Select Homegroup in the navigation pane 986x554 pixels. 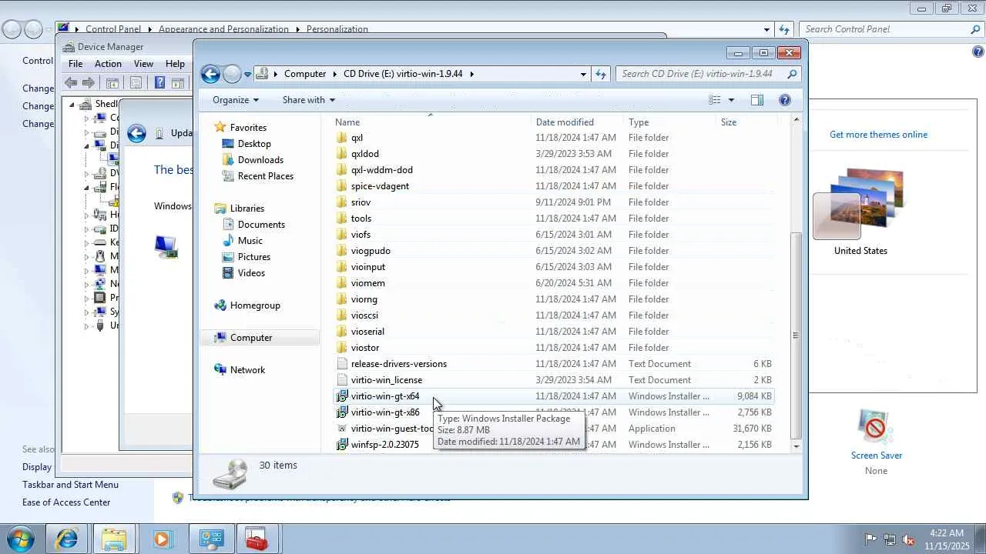[x=255, y=305]
